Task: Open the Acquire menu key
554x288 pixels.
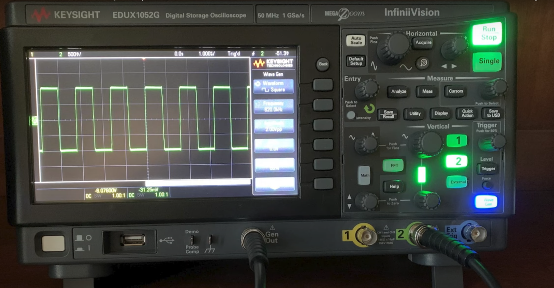Action: click(423, 43)
